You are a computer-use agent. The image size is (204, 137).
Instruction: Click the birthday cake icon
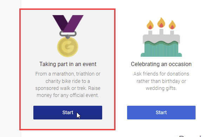(161, 37)
